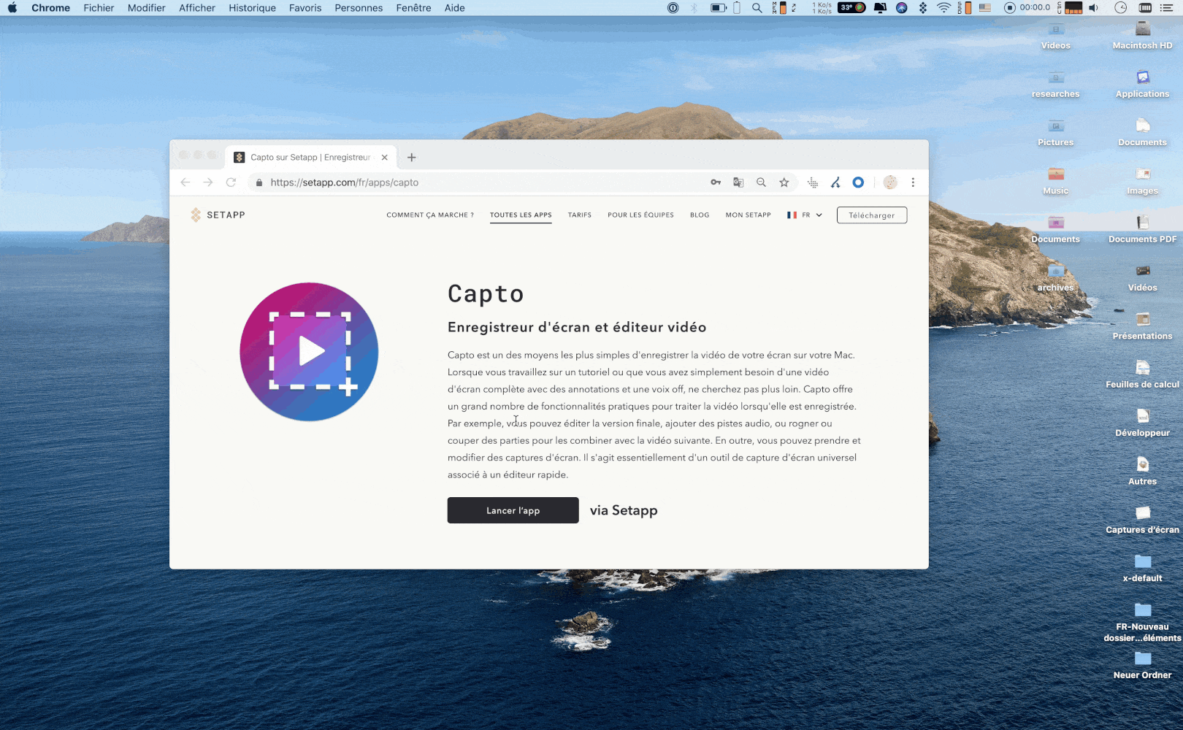Open Notification Center list icon

pyautogui.click(x=1166, y=8)
